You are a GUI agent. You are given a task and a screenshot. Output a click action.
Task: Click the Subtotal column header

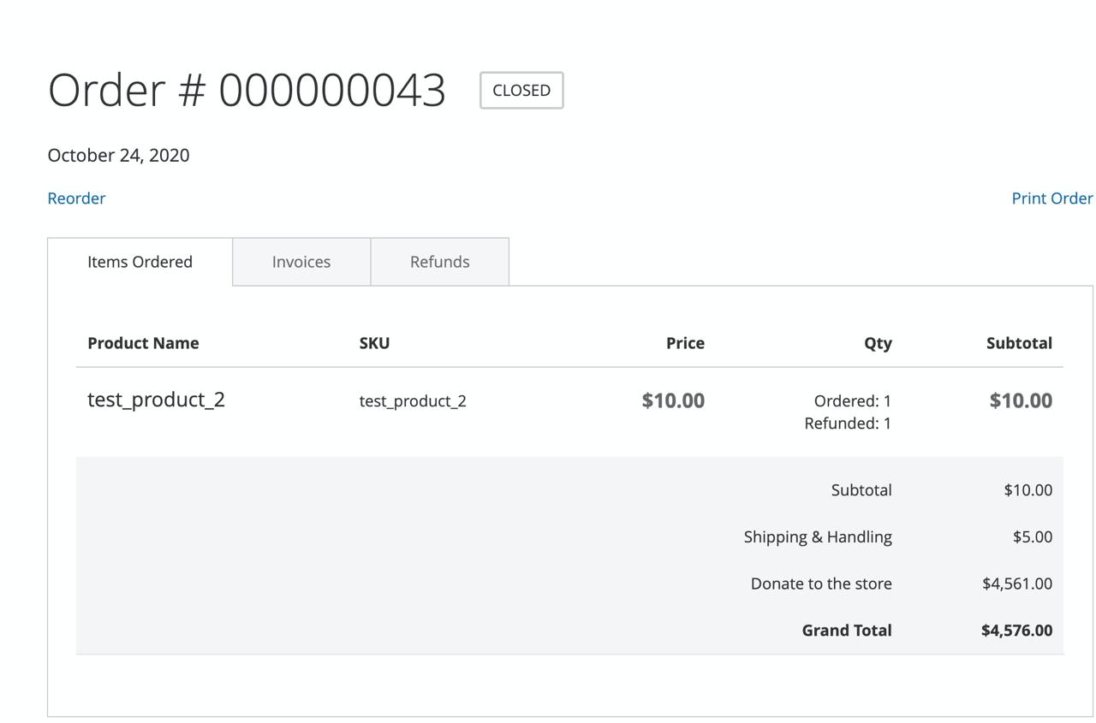click(x=1019, y=343)
